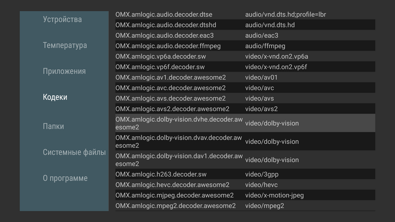
Task: Go to the Приложения section
Action: coord(64,71)
